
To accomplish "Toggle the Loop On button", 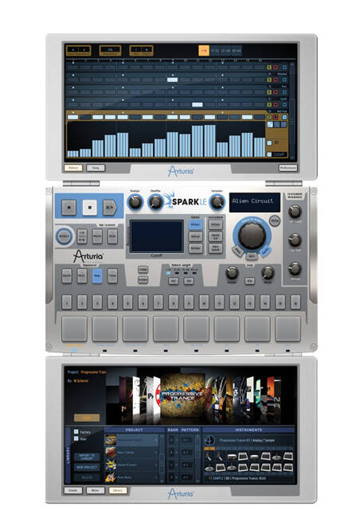I will pyautogui.click(x=250, y=280).
